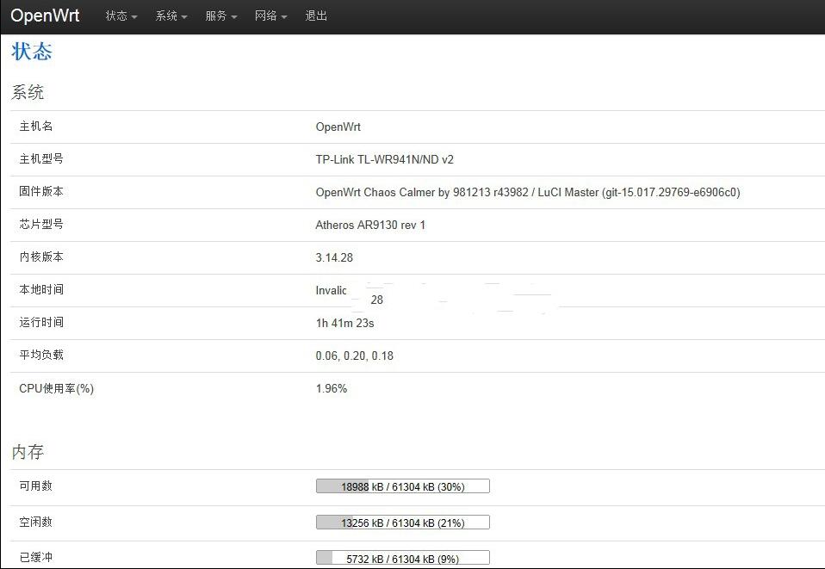Viewport: 825px width, 569px height.
Task: Expand the 系统 dropdown in top navbar
Action: (x=171, y=16)
